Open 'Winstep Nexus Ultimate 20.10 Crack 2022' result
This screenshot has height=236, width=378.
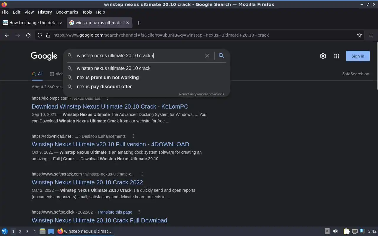pos(87,182)
